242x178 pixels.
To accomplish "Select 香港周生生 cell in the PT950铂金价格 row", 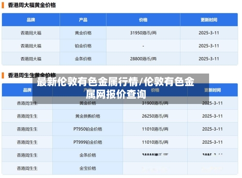I will (x=27, y=129).
